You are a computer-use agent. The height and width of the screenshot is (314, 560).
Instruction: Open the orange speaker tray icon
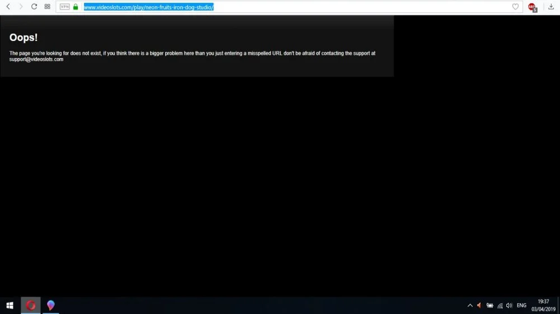(479, 306)
